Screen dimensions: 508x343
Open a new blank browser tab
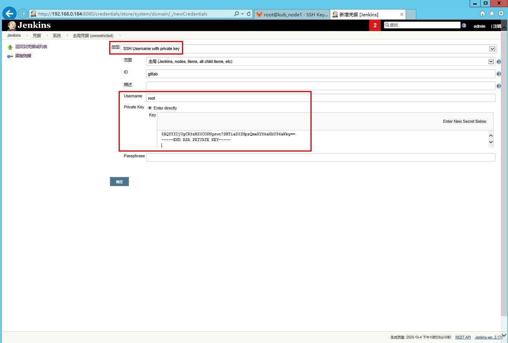point(411,14)
